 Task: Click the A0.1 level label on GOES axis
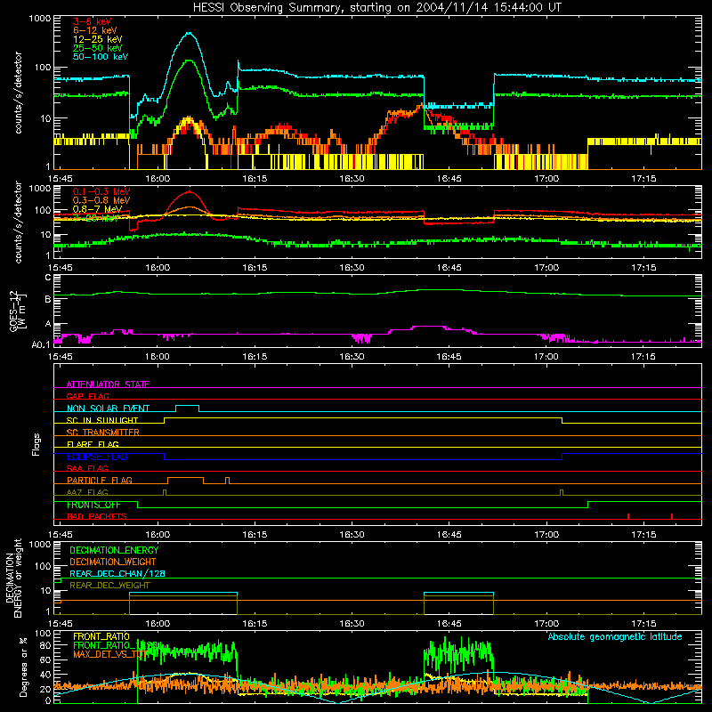click(41, 344)
